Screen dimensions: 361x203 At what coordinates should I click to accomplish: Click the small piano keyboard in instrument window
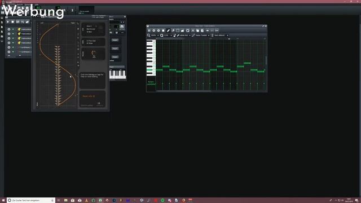[118, 74]
